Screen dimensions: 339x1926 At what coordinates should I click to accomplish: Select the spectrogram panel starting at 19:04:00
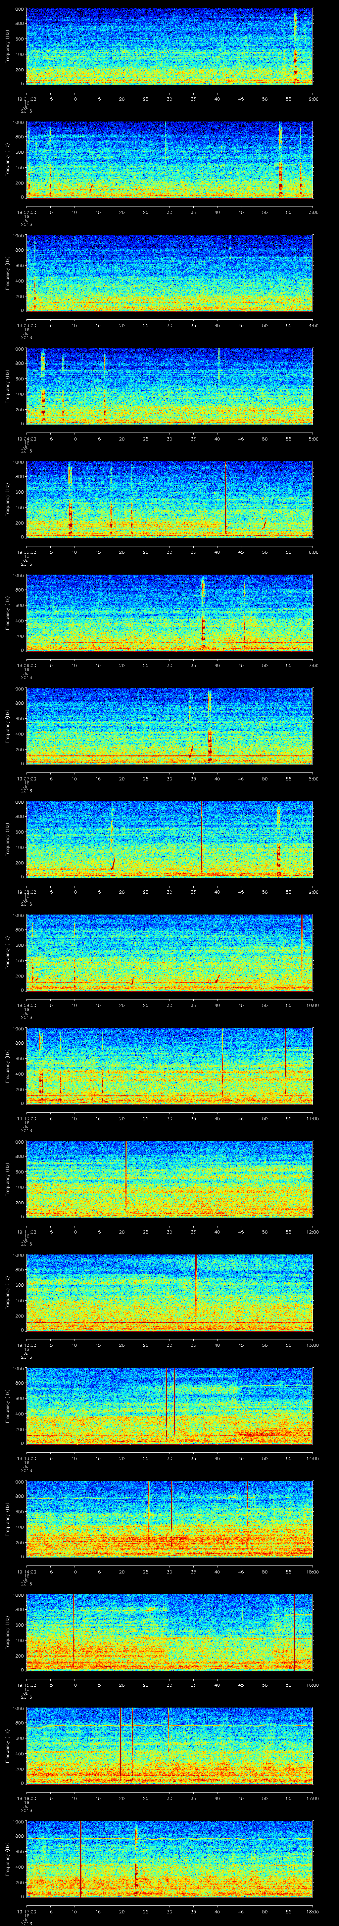[170, 386]
